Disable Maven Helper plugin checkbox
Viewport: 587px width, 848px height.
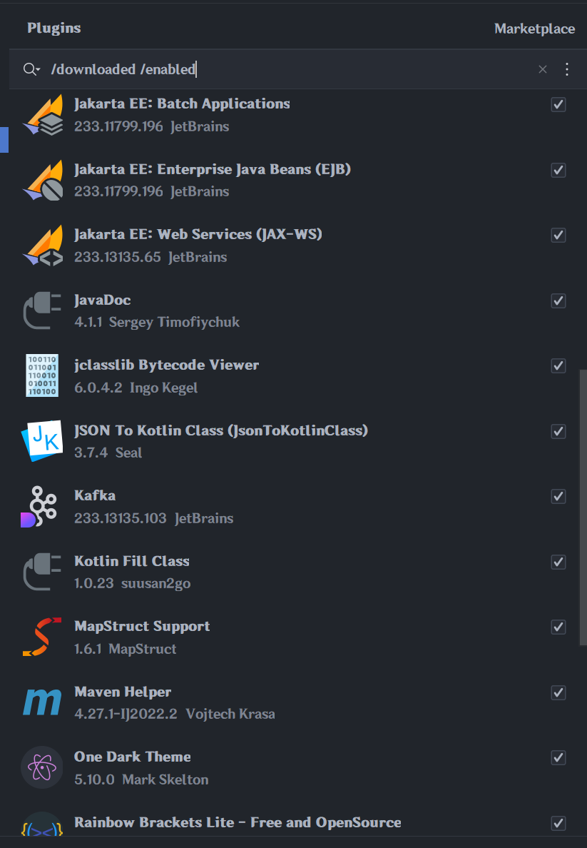tap(558, 692)
